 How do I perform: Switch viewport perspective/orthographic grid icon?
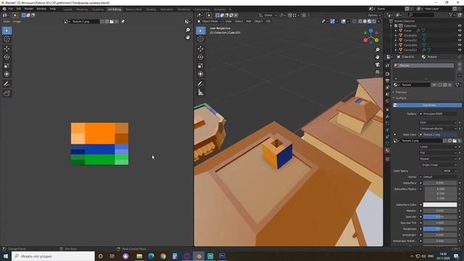pyautogui.click(x=377, y=72)
